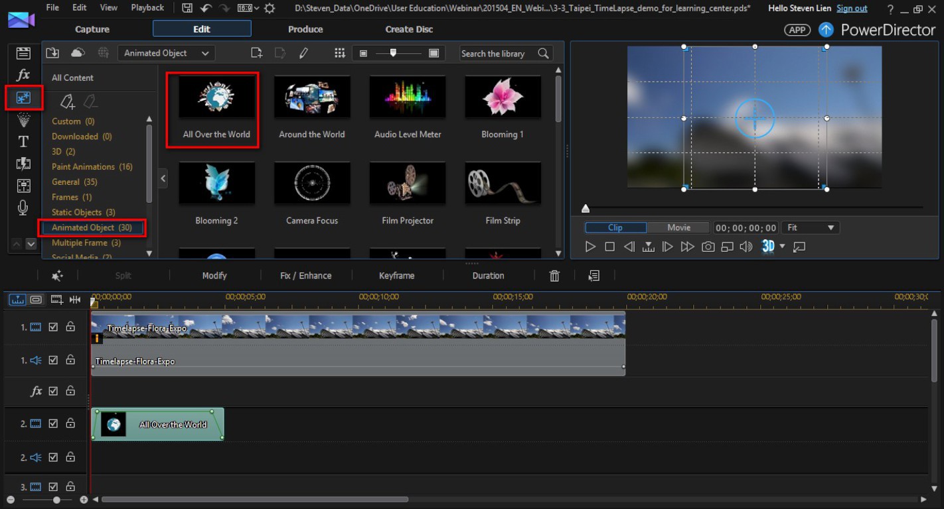The width and height of the screenshot is (944, 509).
Task: Open the File menu
Action: click(x=52, y=8)
